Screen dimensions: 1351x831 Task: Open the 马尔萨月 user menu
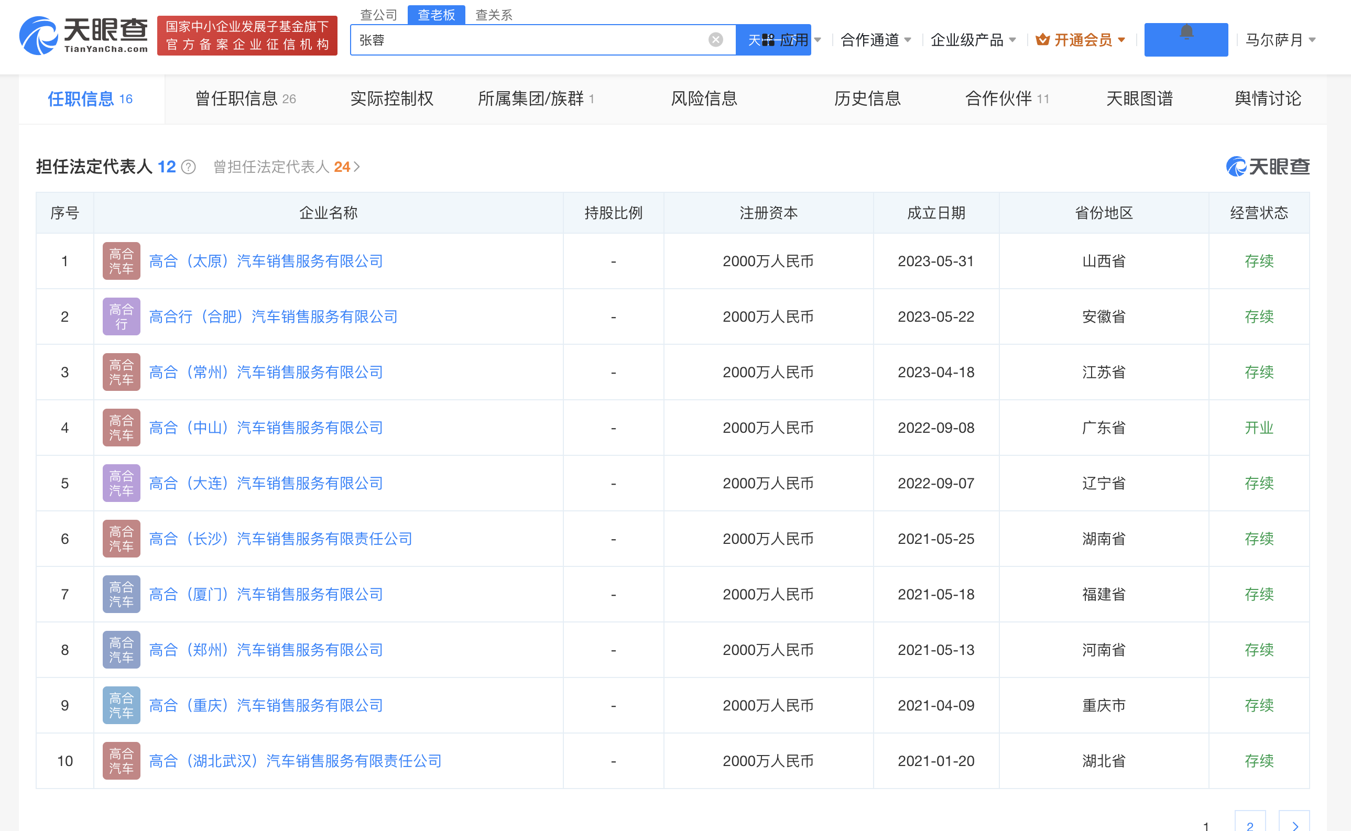tap(1280, 40)
